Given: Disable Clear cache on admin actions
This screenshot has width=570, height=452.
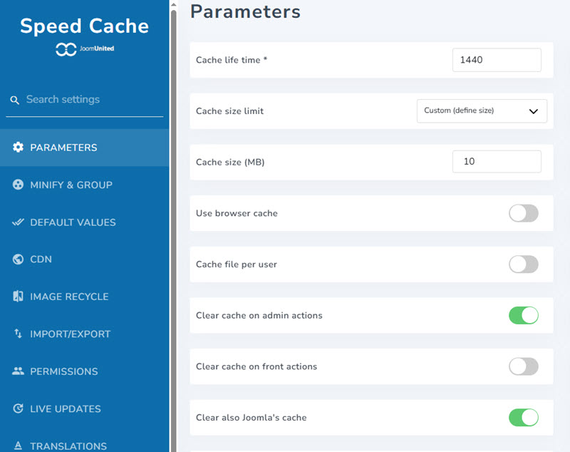Looking at the screenshot, I should point(523,315).
